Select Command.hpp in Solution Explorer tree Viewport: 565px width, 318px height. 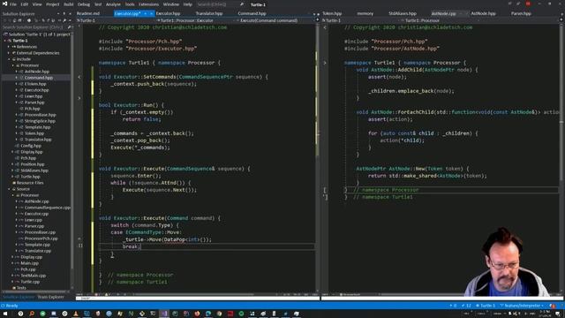tap(39, 78)
